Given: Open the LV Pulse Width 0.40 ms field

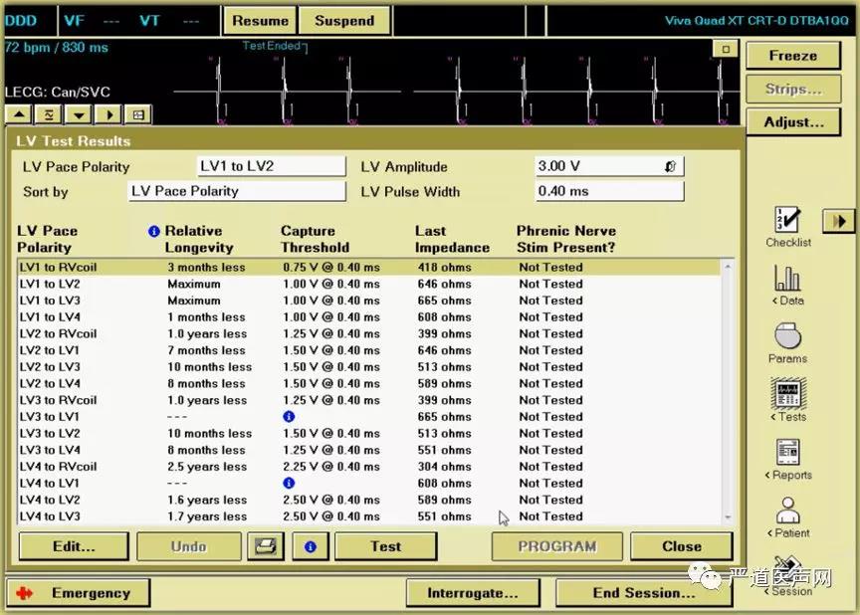Looking at the screenshot, I should pyautogui.click(x=609, y=191).
